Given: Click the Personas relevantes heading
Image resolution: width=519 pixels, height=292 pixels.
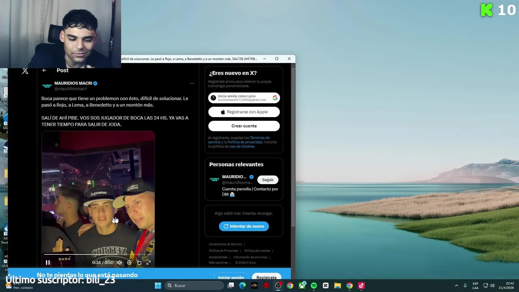Looking at the screenshot, I should (236, 164).
